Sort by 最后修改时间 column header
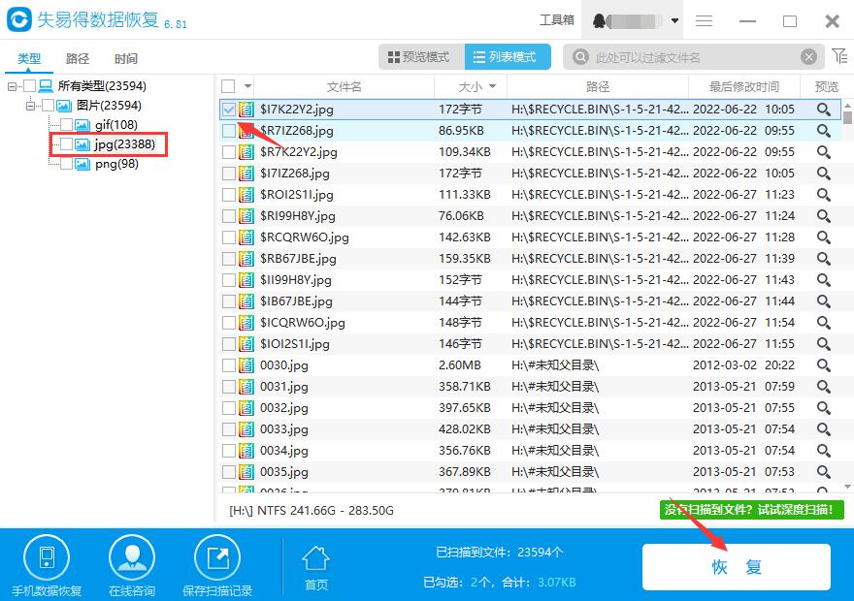The height and width of the screenshot is (601, 854). [744, 86]
